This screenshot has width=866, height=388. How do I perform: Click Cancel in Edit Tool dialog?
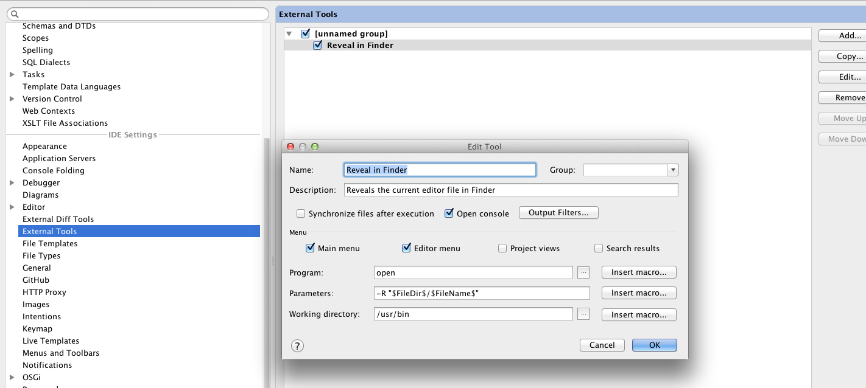(x=602, y=345)
